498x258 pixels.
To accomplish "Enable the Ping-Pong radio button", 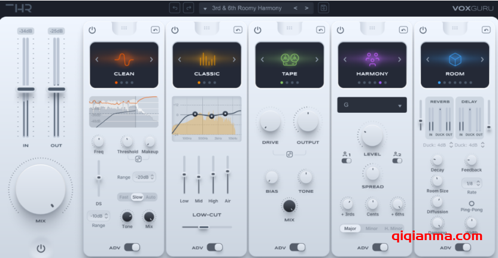I will 472,204.
